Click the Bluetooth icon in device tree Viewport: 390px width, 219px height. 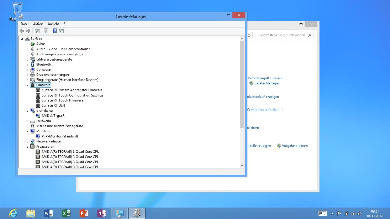click(x=32, y=64)
